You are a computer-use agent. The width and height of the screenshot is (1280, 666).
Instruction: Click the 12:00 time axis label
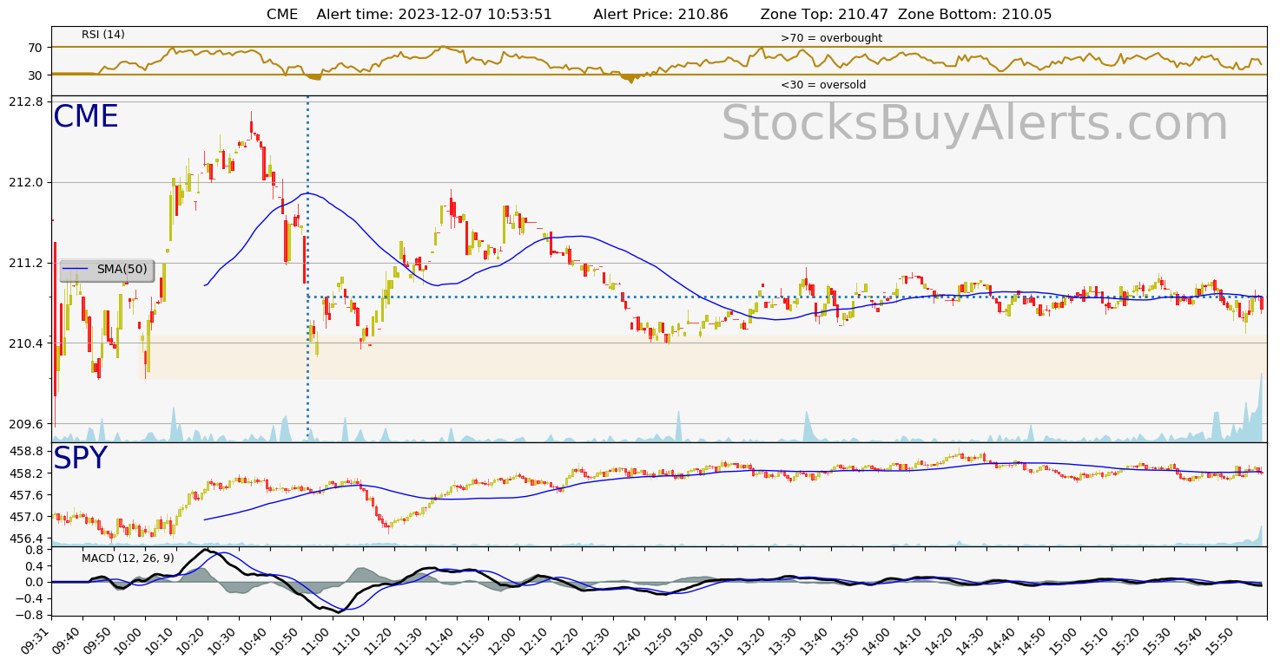pos(501,641)
